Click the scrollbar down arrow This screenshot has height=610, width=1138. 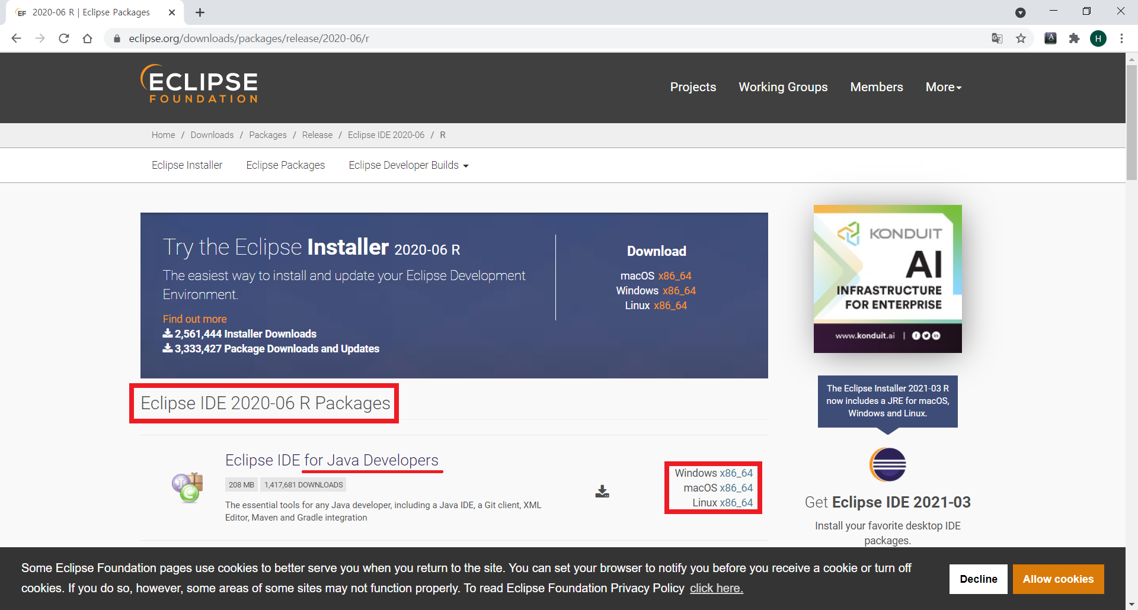1131,605
